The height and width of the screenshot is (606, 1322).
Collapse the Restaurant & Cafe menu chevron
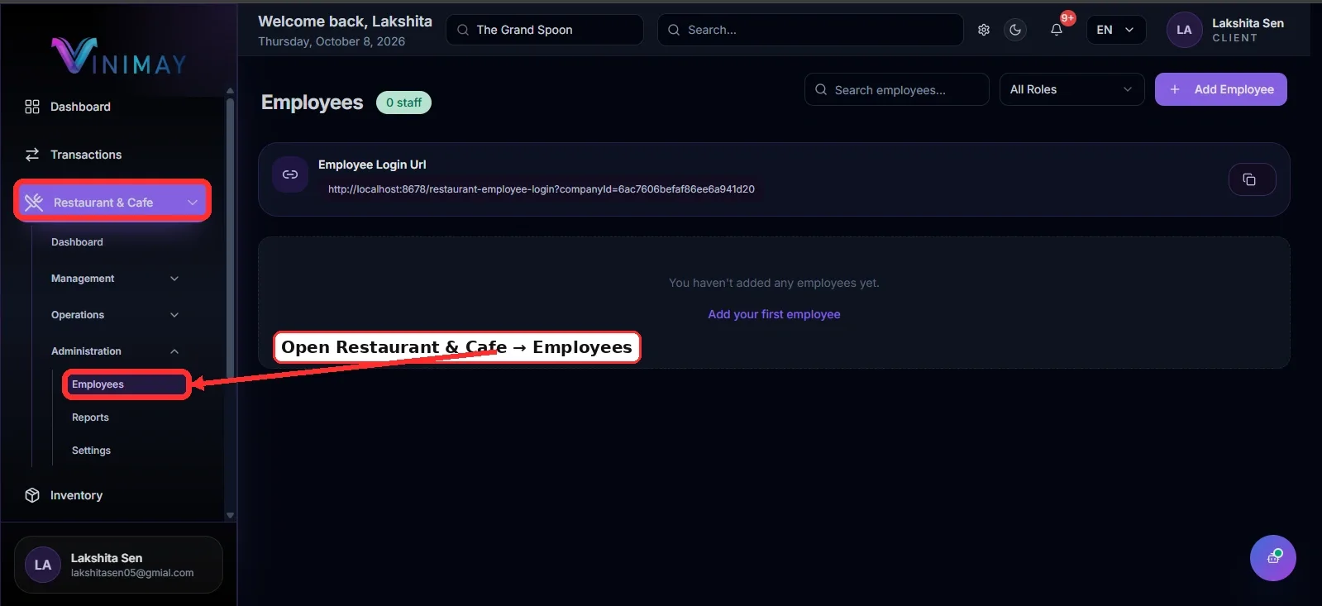(x=193, y=203)
